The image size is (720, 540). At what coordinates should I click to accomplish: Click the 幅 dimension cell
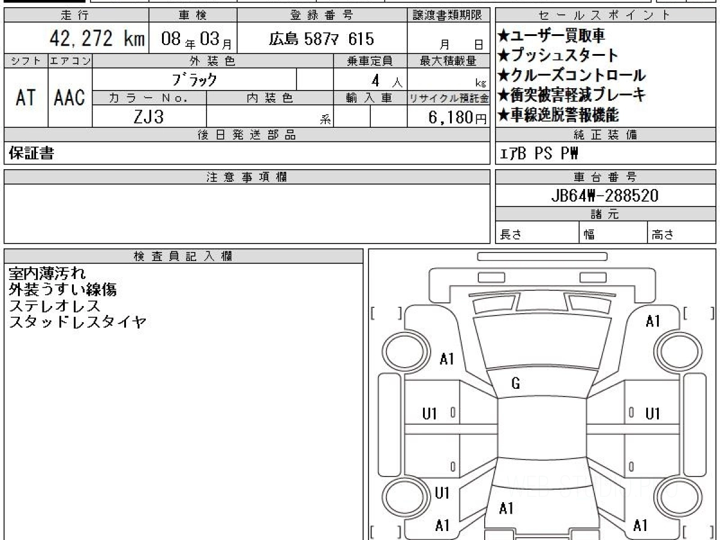tap(613, 233)
